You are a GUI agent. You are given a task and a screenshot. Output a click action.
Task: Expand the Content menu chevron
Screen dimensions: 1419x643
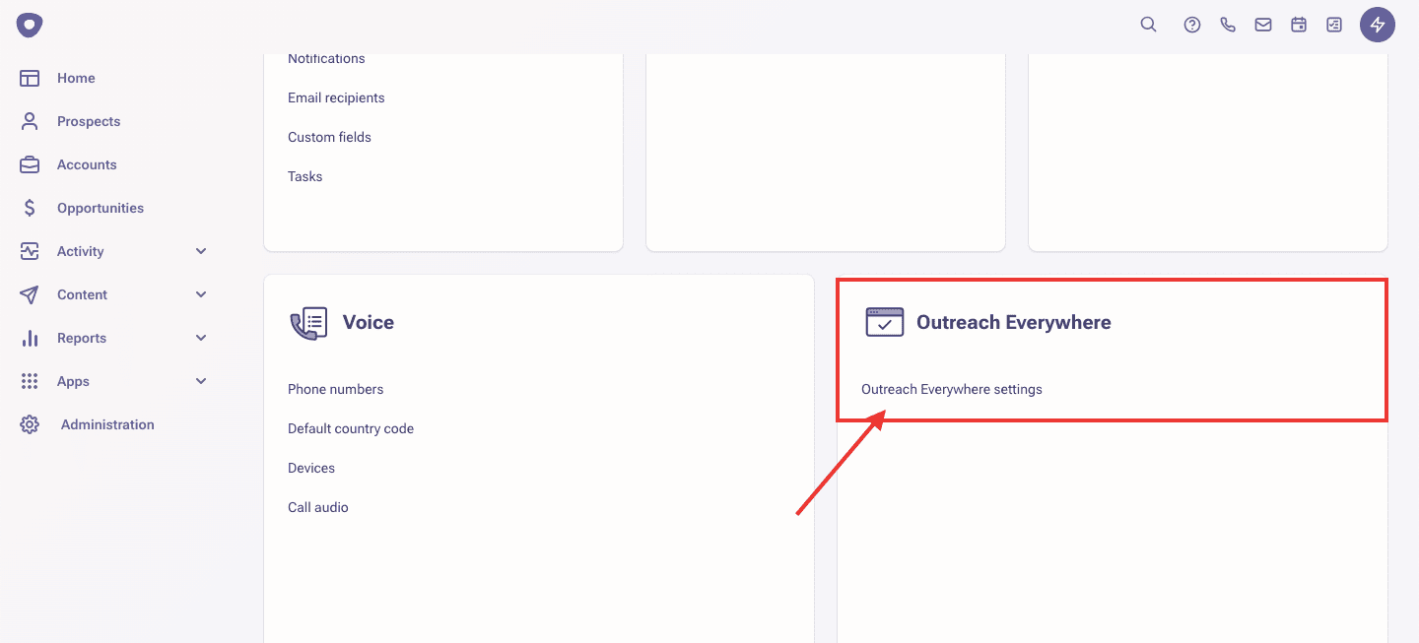[x=201, y=294]
